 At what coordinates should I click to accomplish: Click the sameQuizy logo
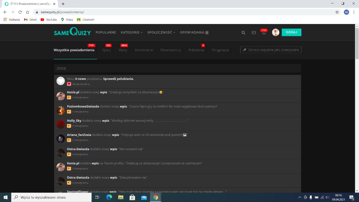pyautogui.click(x=72, y=32)
